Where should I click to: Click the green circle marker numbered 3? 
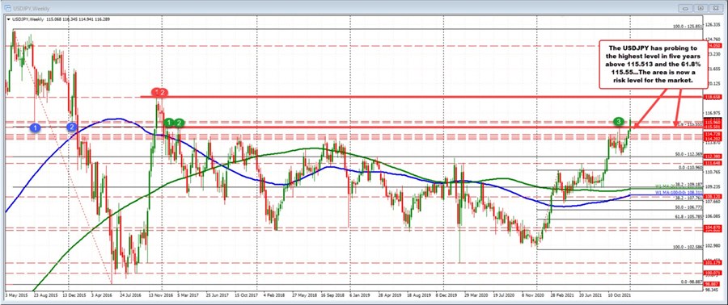coord(618,121)
